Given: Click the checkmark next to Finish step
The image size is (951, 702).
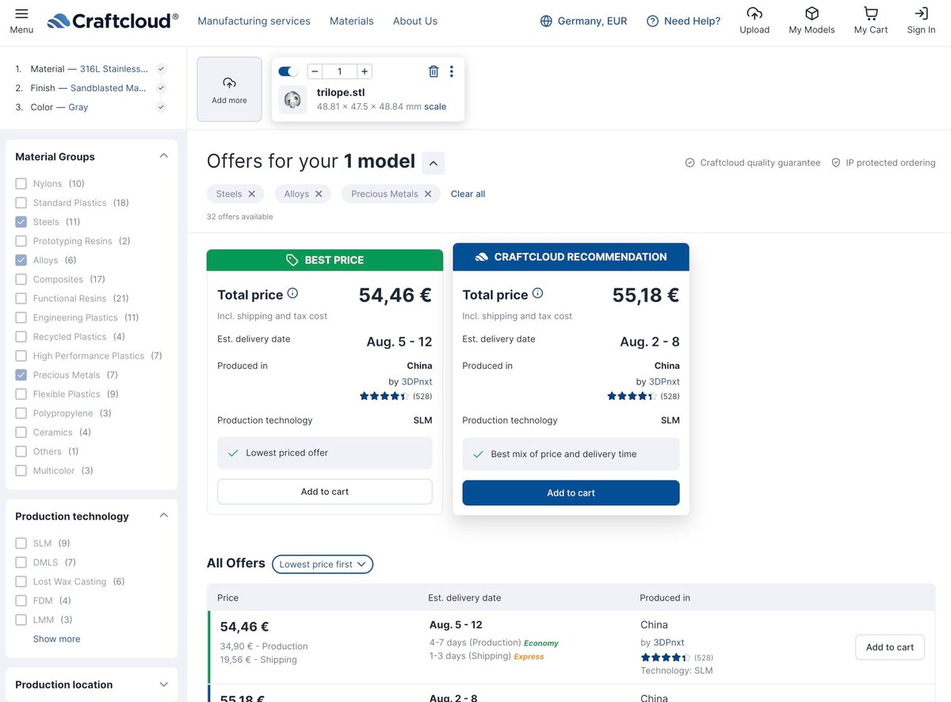Looking at the screenshot, I should pyautogui.click(x=162, y=88).
